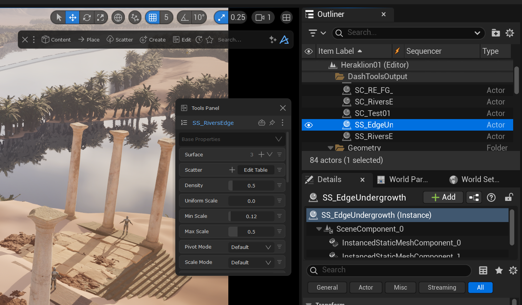Open the Dash Create menu
The image size is (522, 305).
(153, 40)
